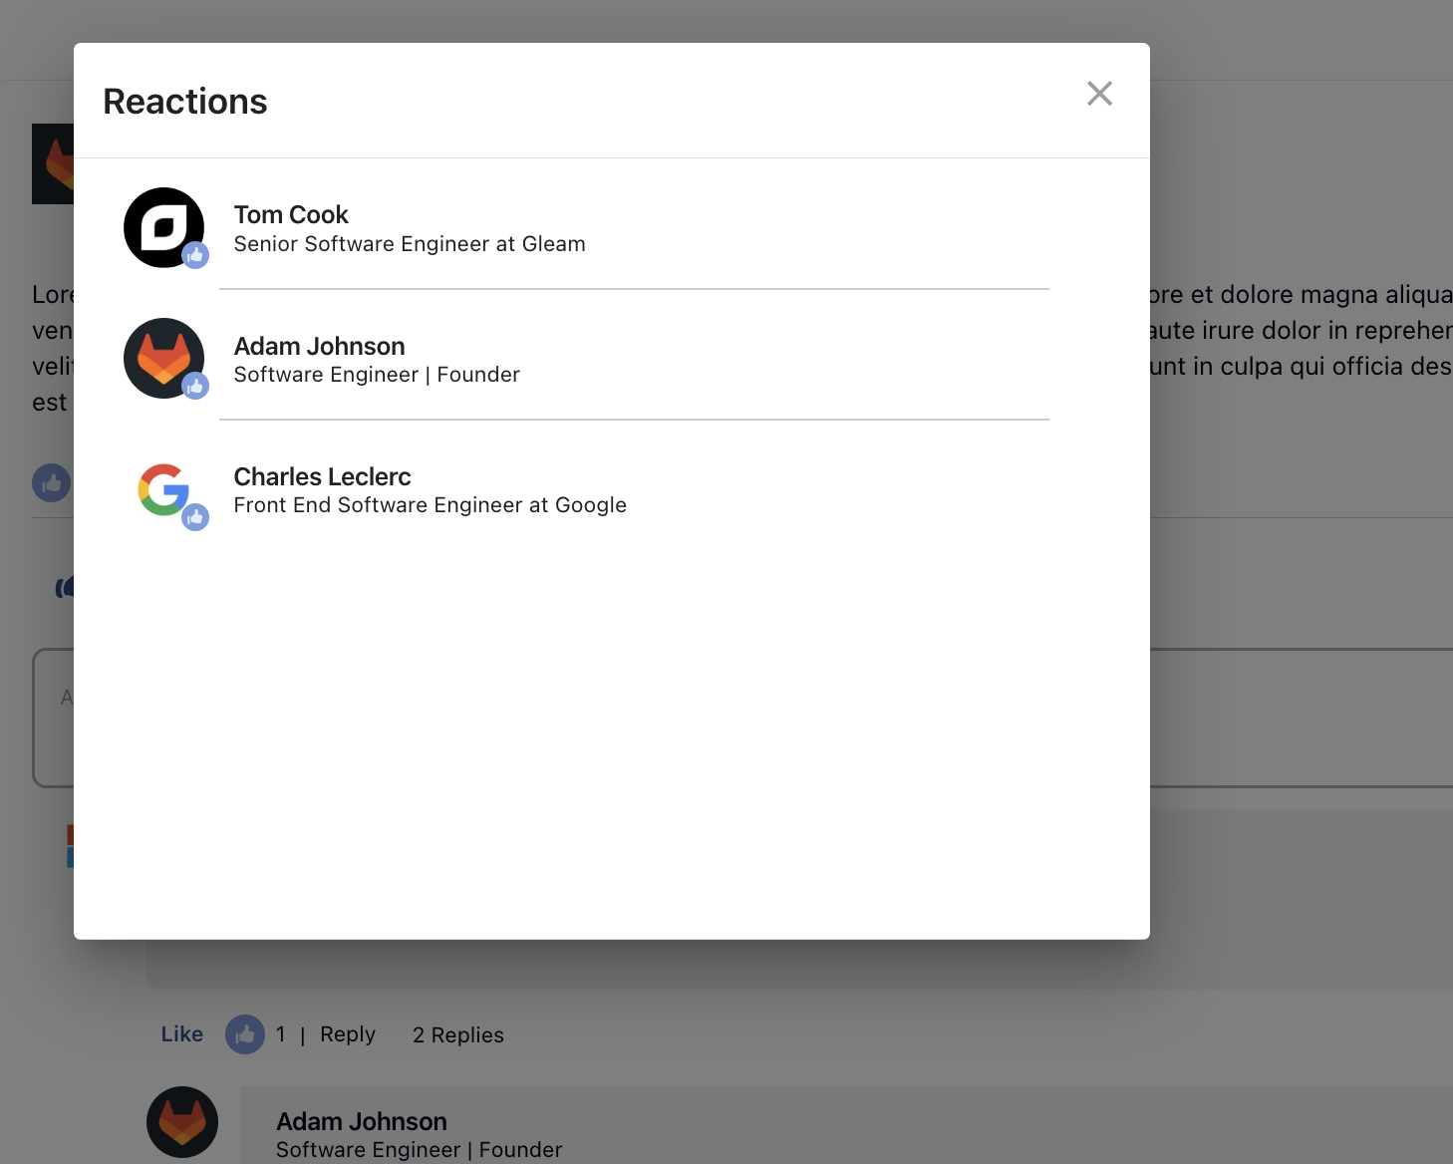The width and height of the screenshot is (1453, 1164).
Task: Click like badge on Charles Leclerc's avatar
Action: [x=195, y=517]
